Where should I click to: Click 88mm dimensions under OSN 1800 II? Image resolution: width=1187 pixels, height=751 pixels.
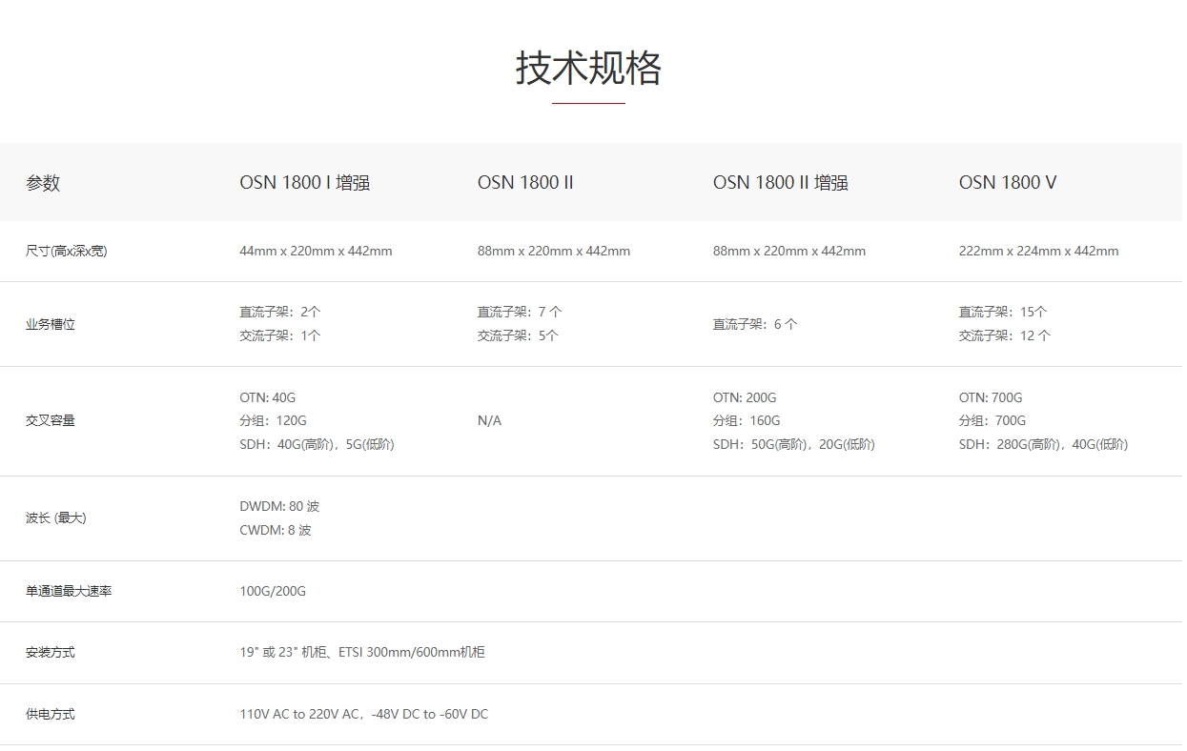(554, 252)
